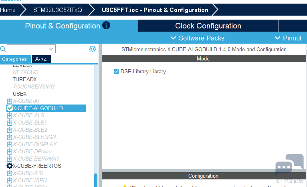Click the X-CUBE-ALGOBUILD Mode and Configuration title

(x=204, y=50)
